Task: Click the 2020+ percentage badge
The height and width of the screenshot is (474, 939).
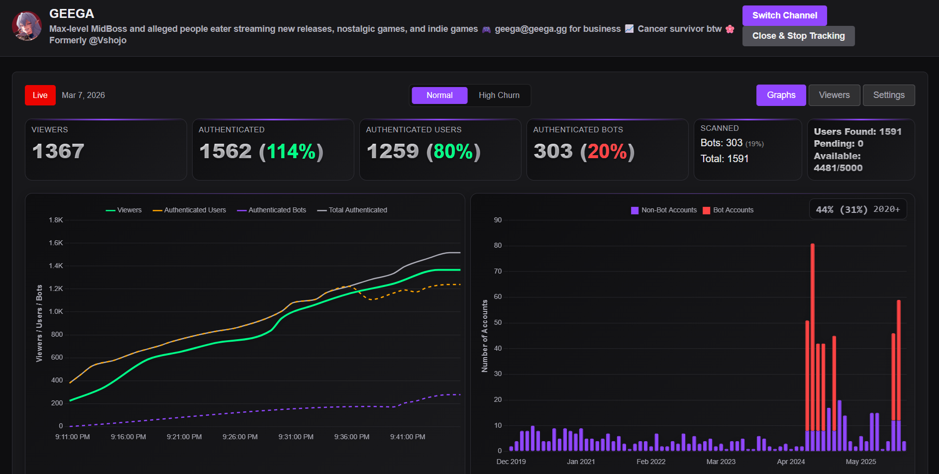Action: 858,209
